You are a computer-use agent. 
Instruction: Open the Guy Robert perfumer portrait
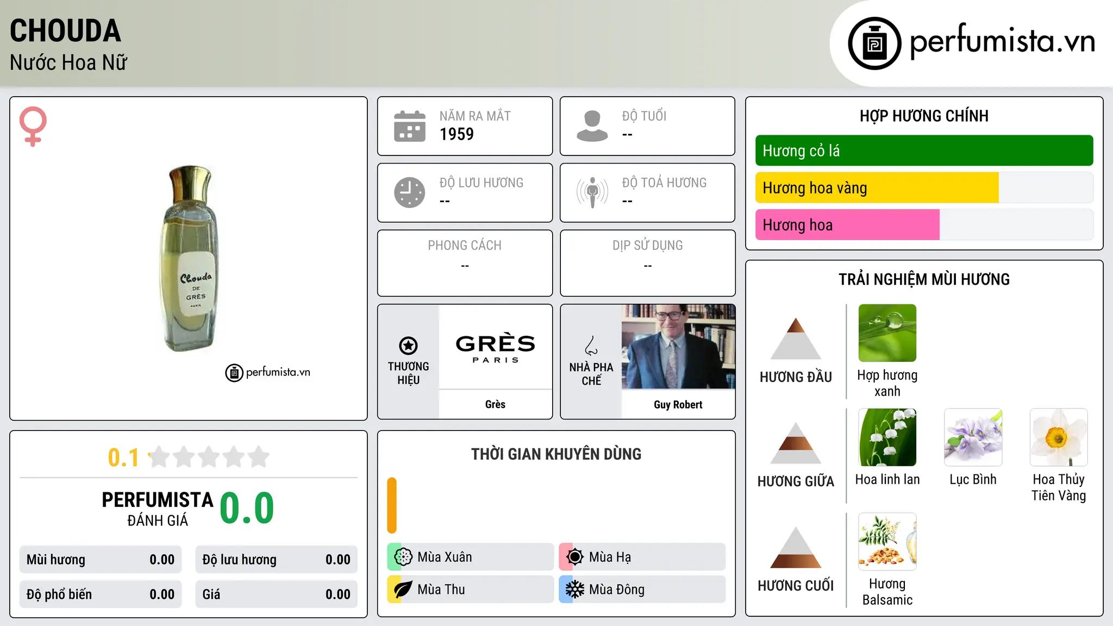(x=678, y=347)
